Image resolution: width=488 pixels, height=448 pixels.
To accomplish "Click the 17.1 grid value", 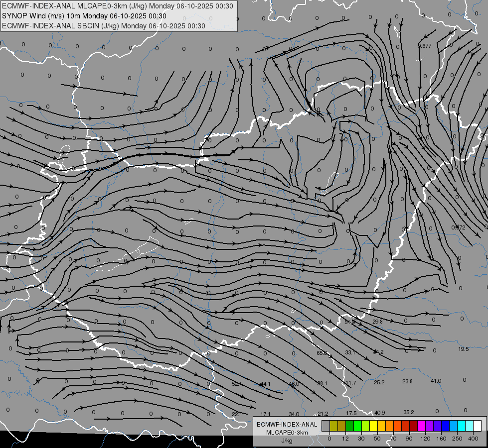I will pos(266,414).
